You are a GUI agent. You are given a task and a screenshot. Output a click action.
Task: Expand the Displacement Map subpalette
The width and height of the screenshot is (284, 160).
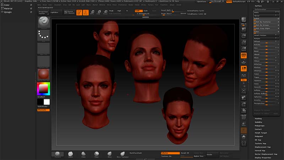tap(263, 147)
